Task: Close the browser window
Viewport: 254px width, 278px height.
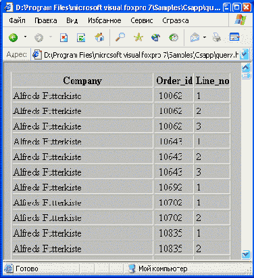Action: click(247, 7)
